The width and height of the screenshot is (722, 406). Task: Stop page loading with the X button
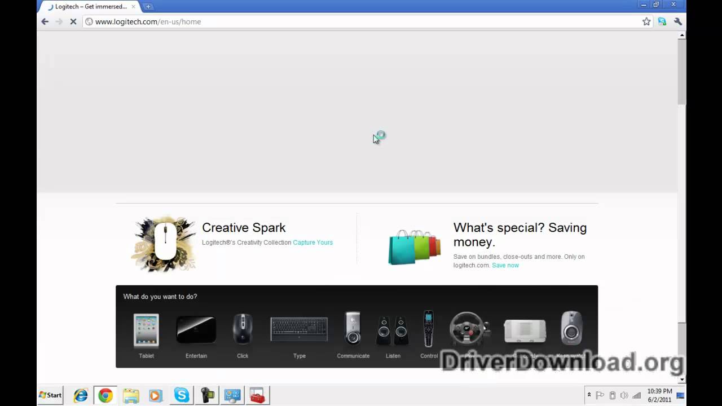point(73,21)
